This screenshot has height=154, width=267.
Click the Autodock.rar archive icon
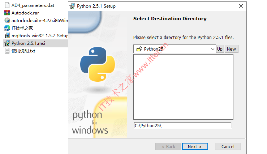click(7, 13)
